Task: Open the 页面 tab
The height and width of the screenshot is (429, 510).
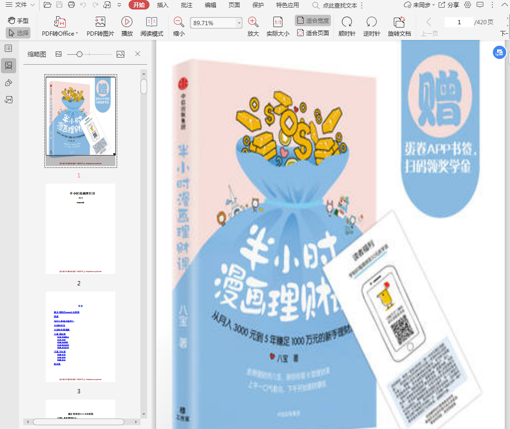Action: (234, 5)
